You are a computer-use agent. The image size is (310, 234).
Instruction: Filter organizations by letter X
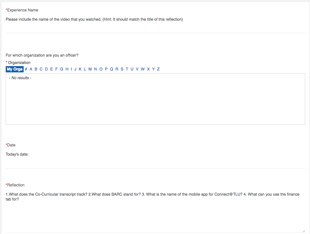tap(148, 69)
